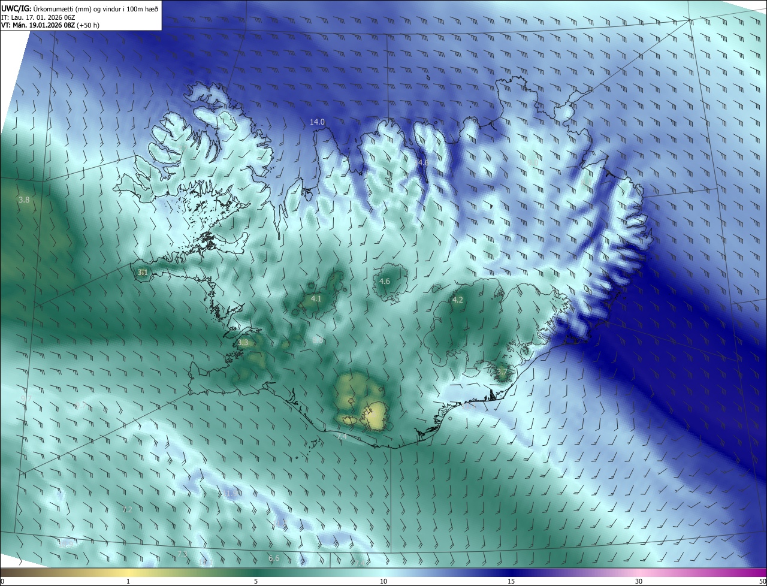Click the 3.7 value near the southeast coast
This screenshot has width=767, height=586.
tap(502, 372)
